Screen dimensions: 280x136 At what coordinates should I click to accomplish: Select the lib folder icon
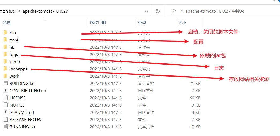coord(5,47)
